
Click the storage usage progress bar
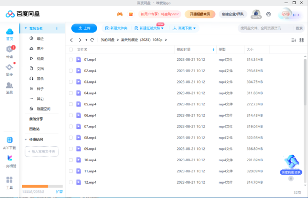coord(42,186)
